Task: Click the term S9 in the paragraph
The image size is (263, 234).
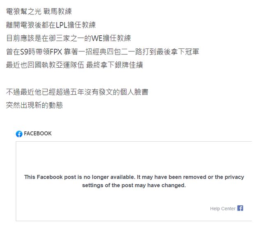Action: click(x=25, y=52)
